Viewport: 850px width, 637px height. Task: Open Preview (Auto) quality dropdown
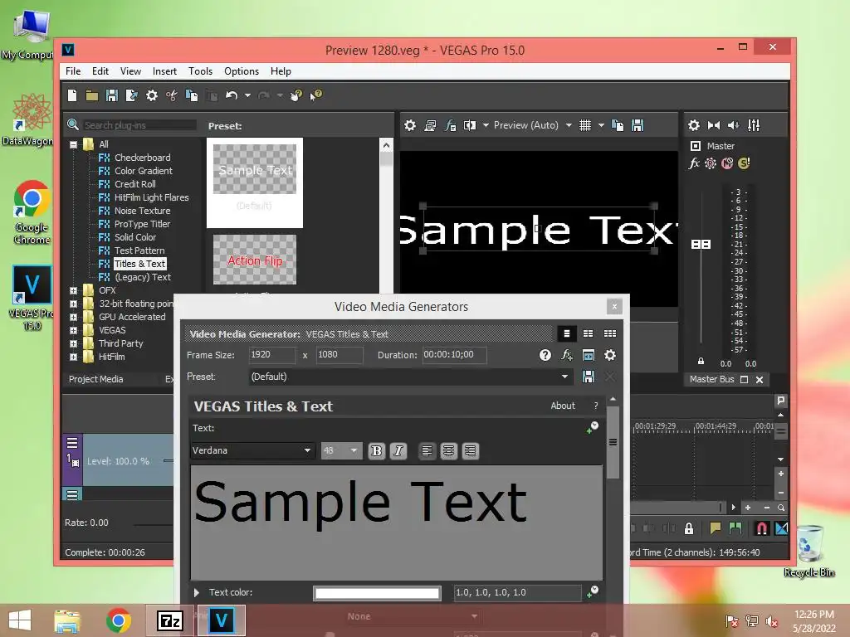tap(569, 126)
